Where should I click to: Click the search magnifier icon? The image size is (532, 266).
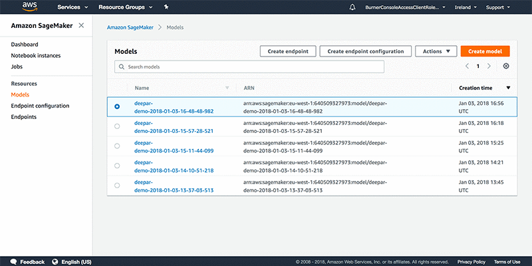[x=122, y=67]
